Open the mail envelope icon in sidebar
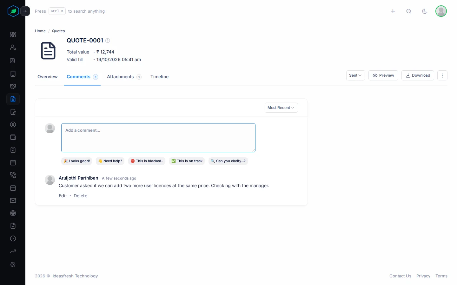The image size is (457, 285). pyautogui.click(x=13, y=200)
